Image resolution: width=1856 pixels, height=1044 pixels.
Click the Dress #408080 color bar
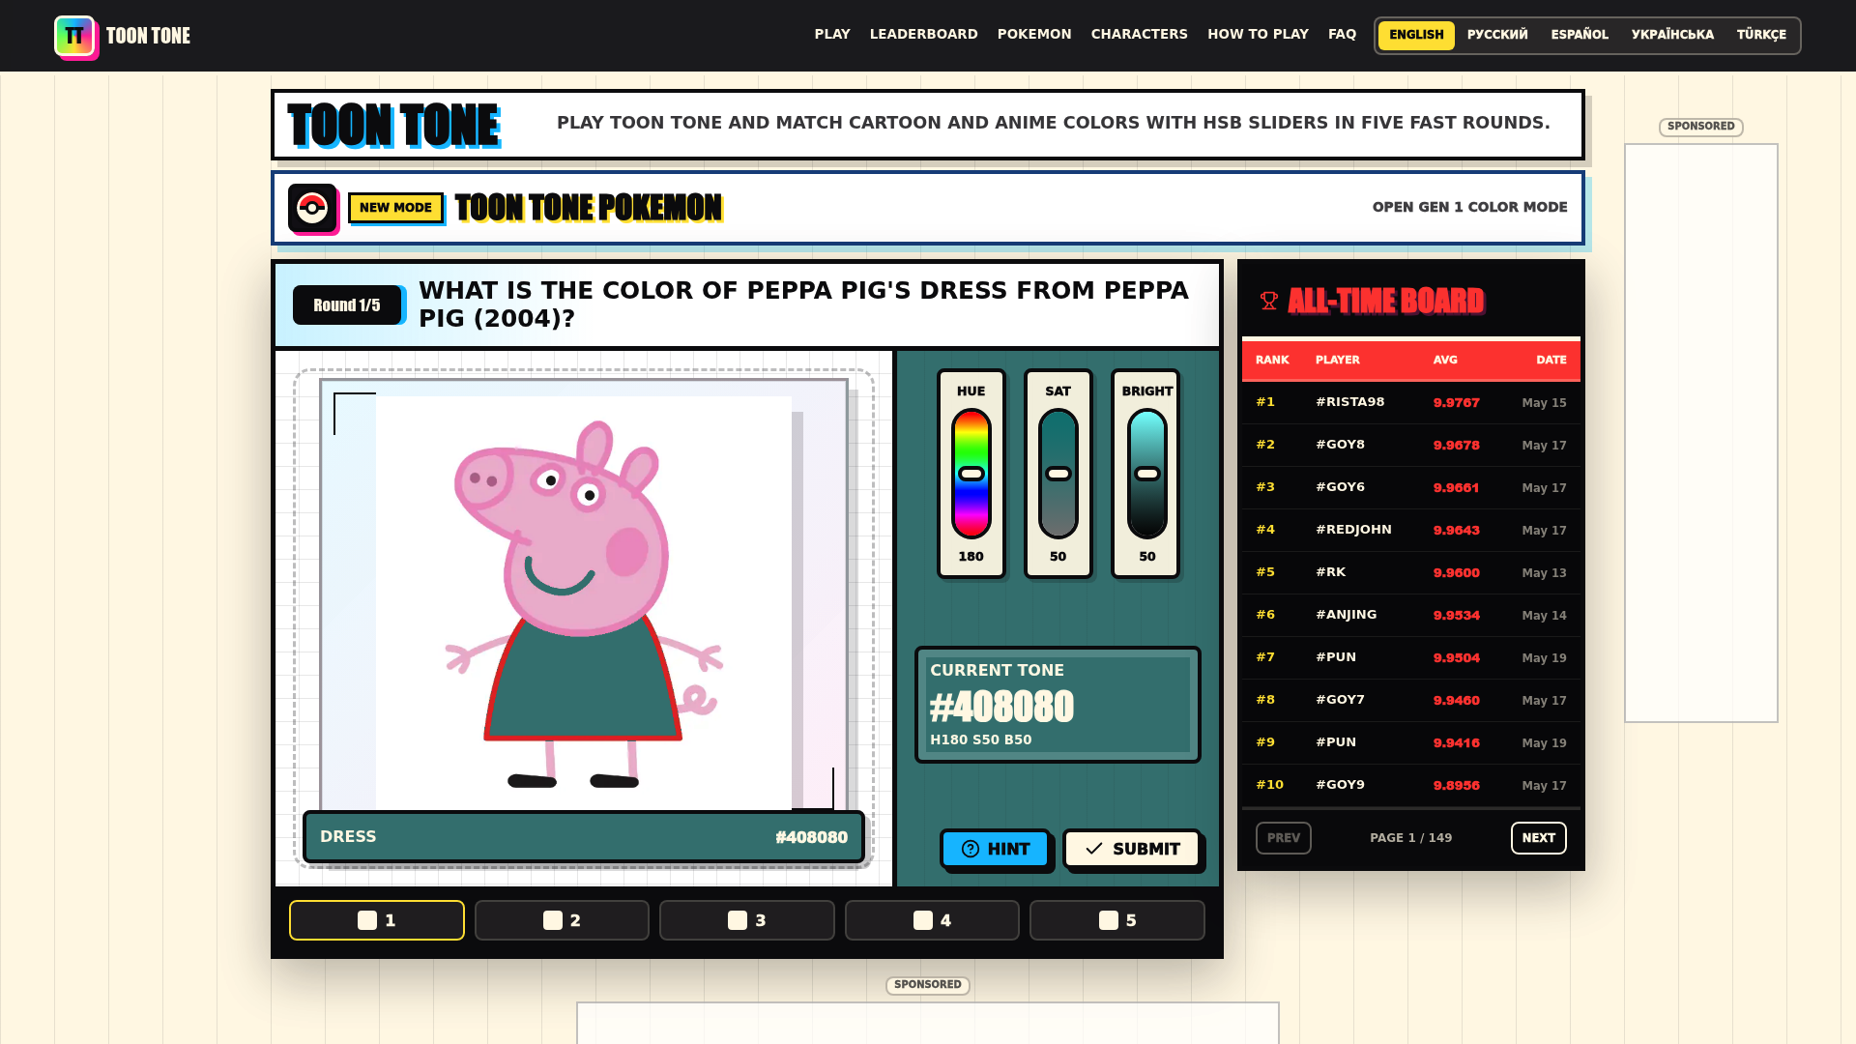tap(584, 837)
